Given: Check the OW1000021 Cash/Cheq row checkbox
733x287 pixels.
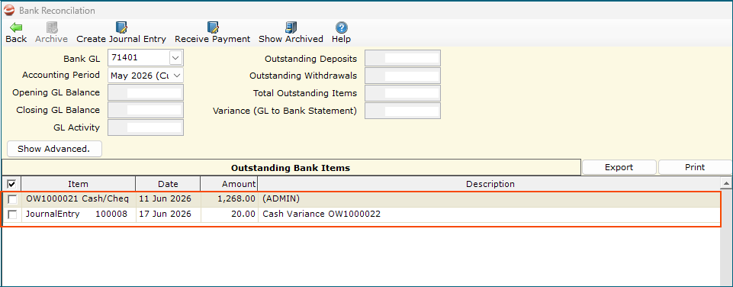Looking at the screenshot, I should click(x=12, y=199).
